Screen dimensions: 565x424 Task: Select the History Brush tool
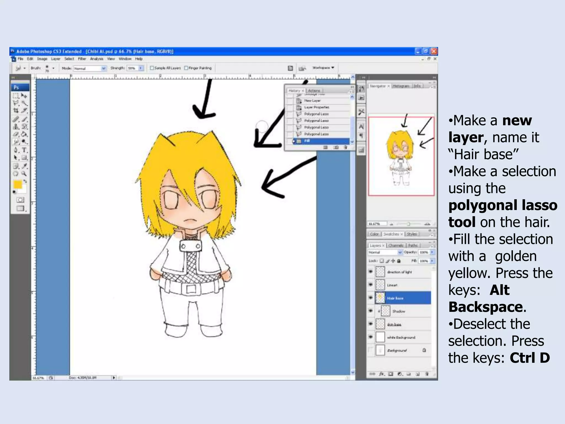pos(24,126)
